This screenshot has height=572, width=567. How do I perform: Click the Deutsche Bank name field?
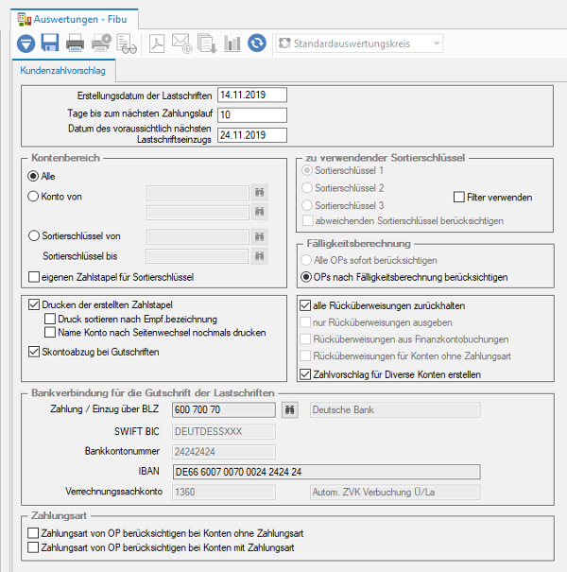pyautogui.click(x=395, y=409)
